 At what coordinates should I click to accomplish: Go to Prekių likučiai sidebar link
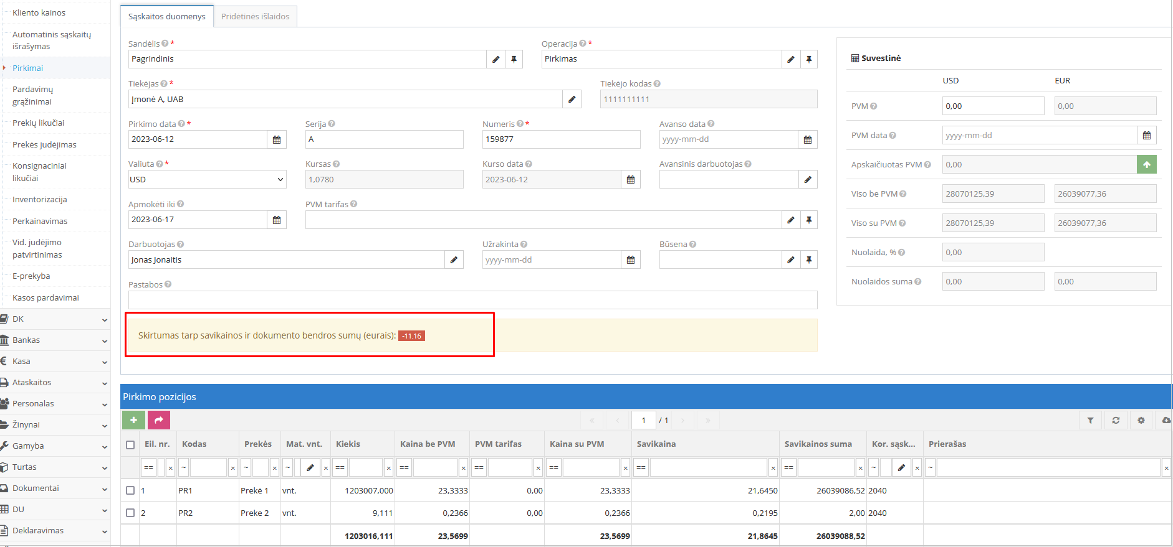(39, 123)
